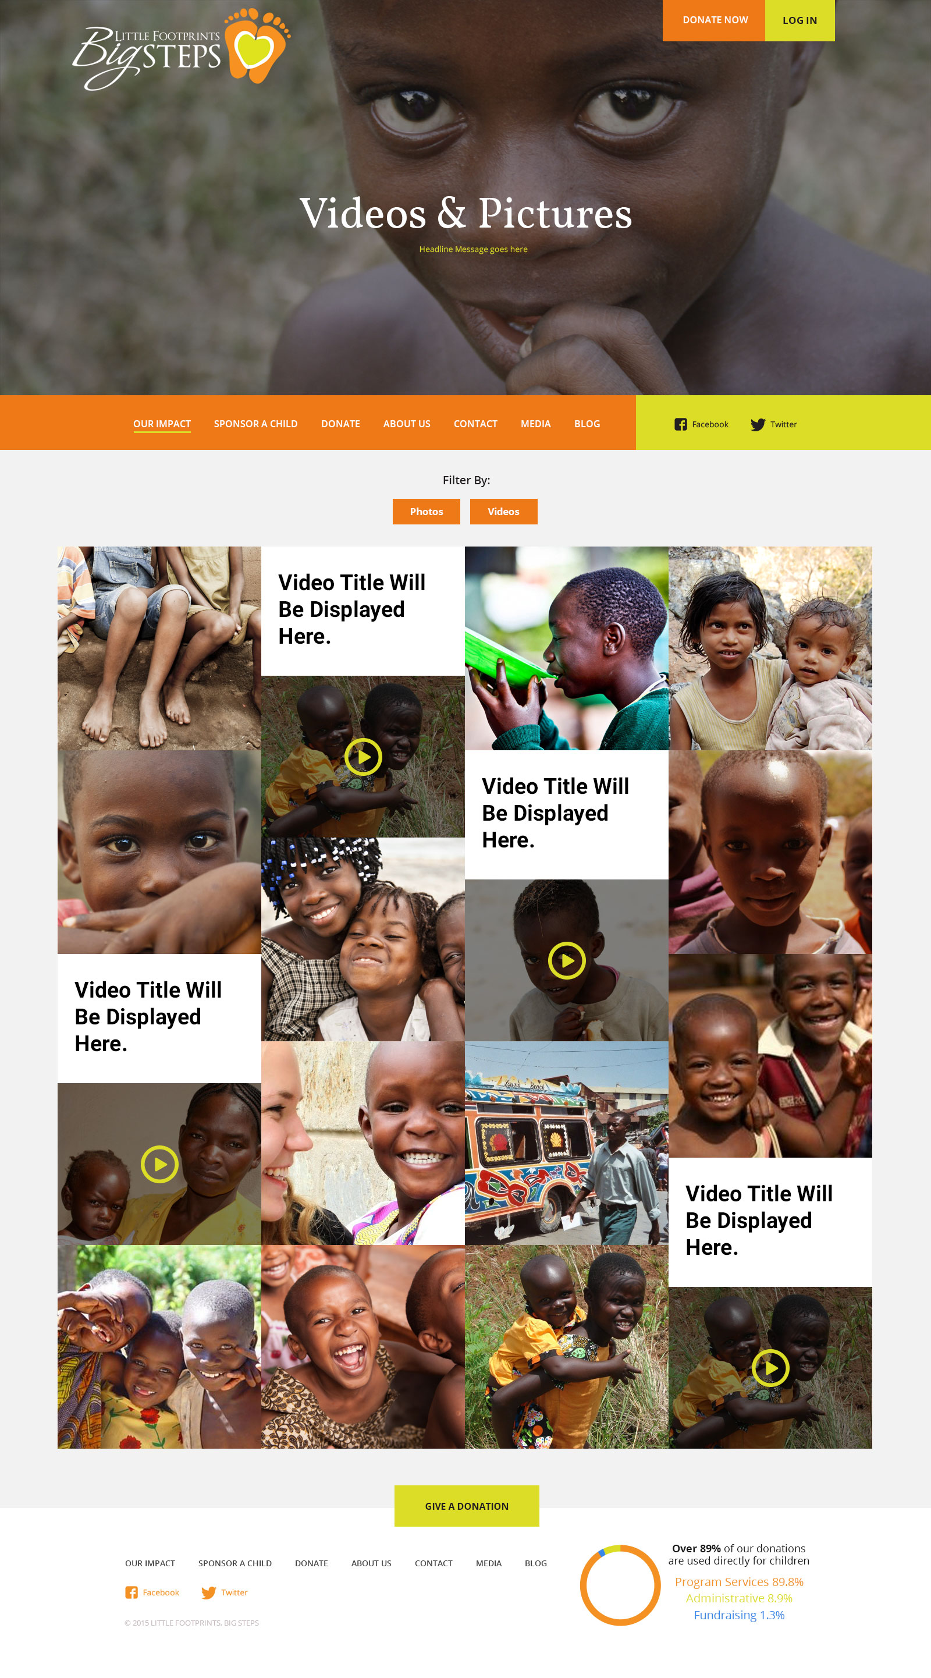Play the video of boy eating bread
The width and height of the screenshot is (931, 1678).
point(566,960)
